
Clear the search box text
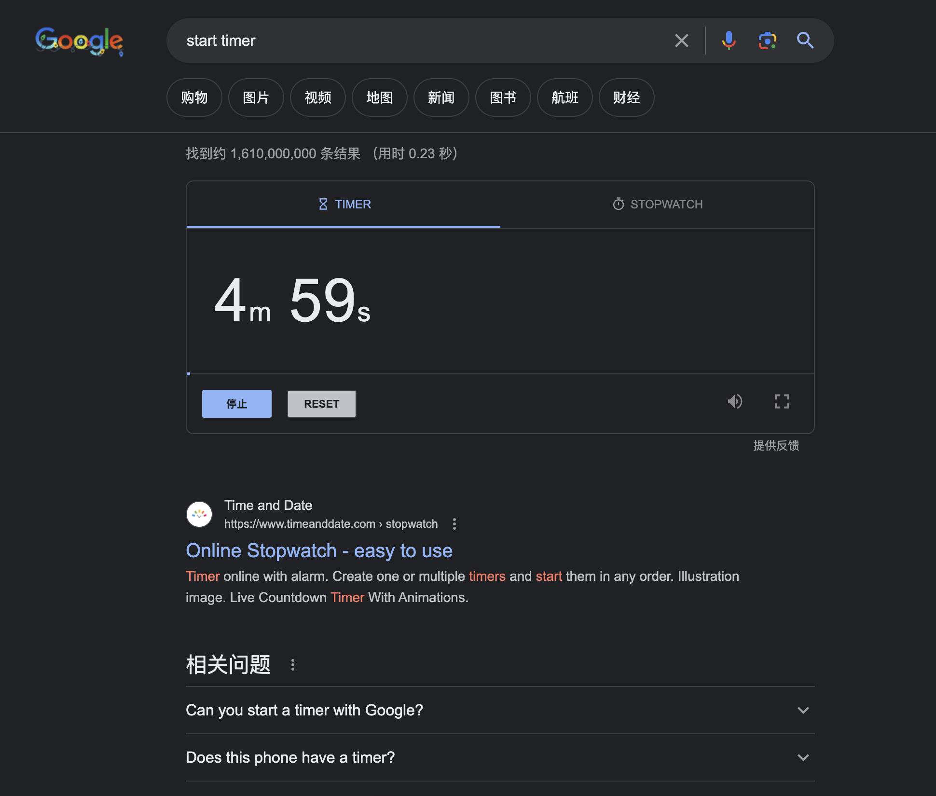tap(681, 41)
